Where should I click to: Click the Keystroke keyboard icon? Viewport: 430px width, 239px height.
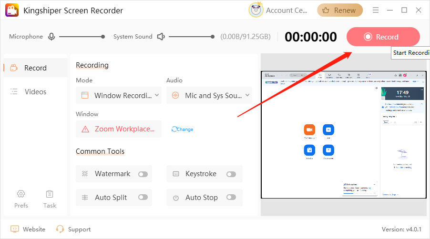176,174
